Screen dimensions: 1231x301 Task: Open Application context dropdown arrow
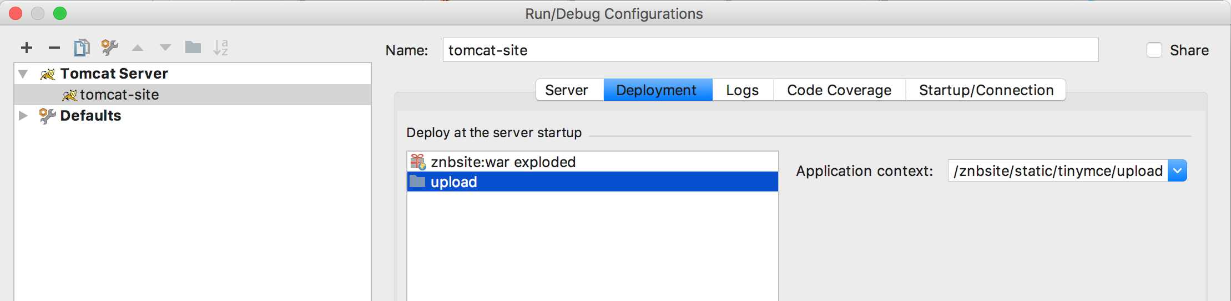[x=1177, y=171]
